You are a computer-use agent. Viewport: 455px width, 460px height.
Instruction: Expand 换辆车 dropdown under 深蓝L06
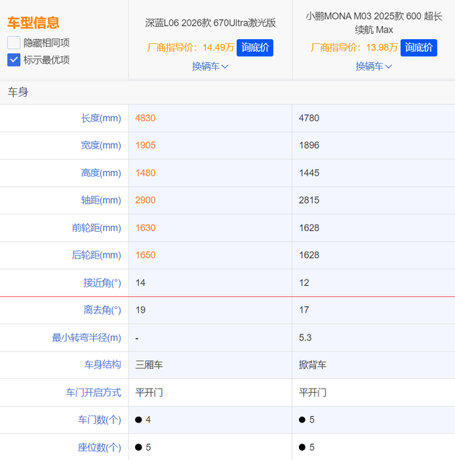click(x=210, y=66)
